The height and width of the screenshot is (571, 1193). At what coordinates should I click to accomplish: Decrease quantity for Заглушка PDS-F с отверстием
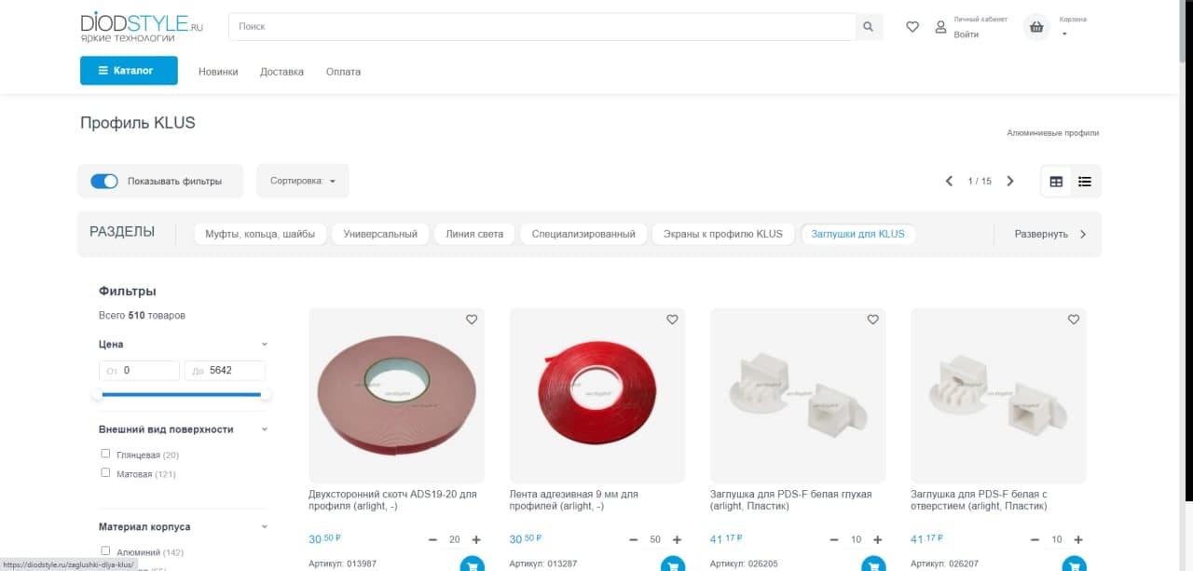point(1035,539)
